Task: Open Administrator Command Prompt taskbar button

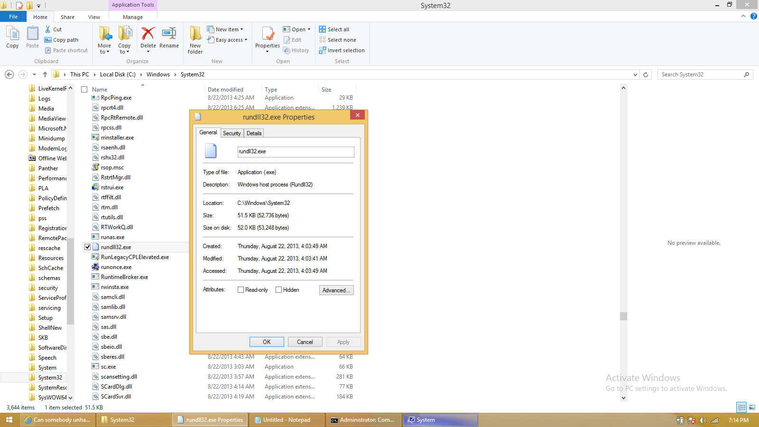Action: (x=364, y=420)
